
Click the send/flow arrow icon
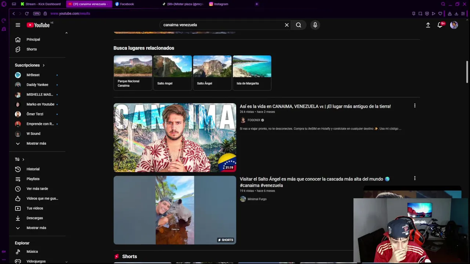434,14
